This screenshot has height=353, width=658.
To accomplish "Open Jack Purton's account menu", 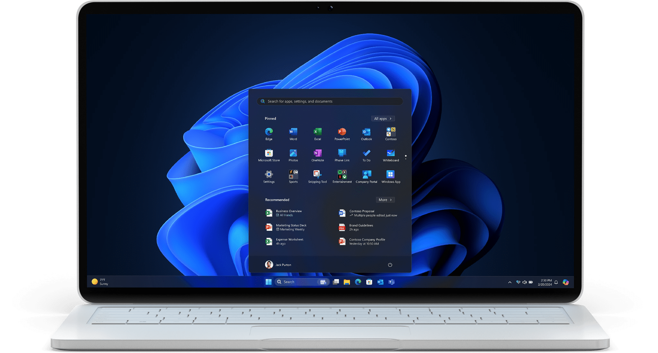I will 278,265.
